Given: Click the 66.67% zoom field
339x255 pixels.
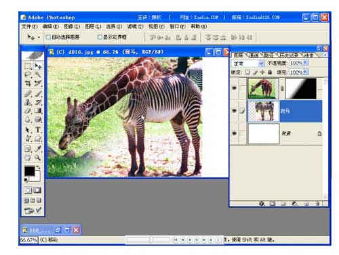Looking at the screenshot, I should point(29,240).
